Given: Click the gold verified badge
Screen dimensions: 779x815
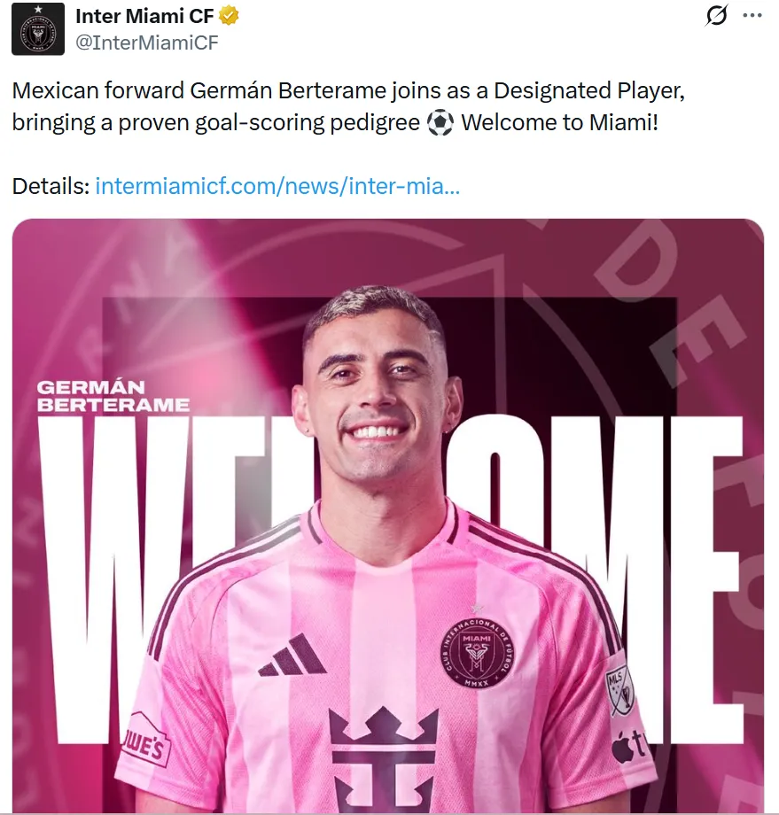Looking at the screenshot, I should point(229,16).
